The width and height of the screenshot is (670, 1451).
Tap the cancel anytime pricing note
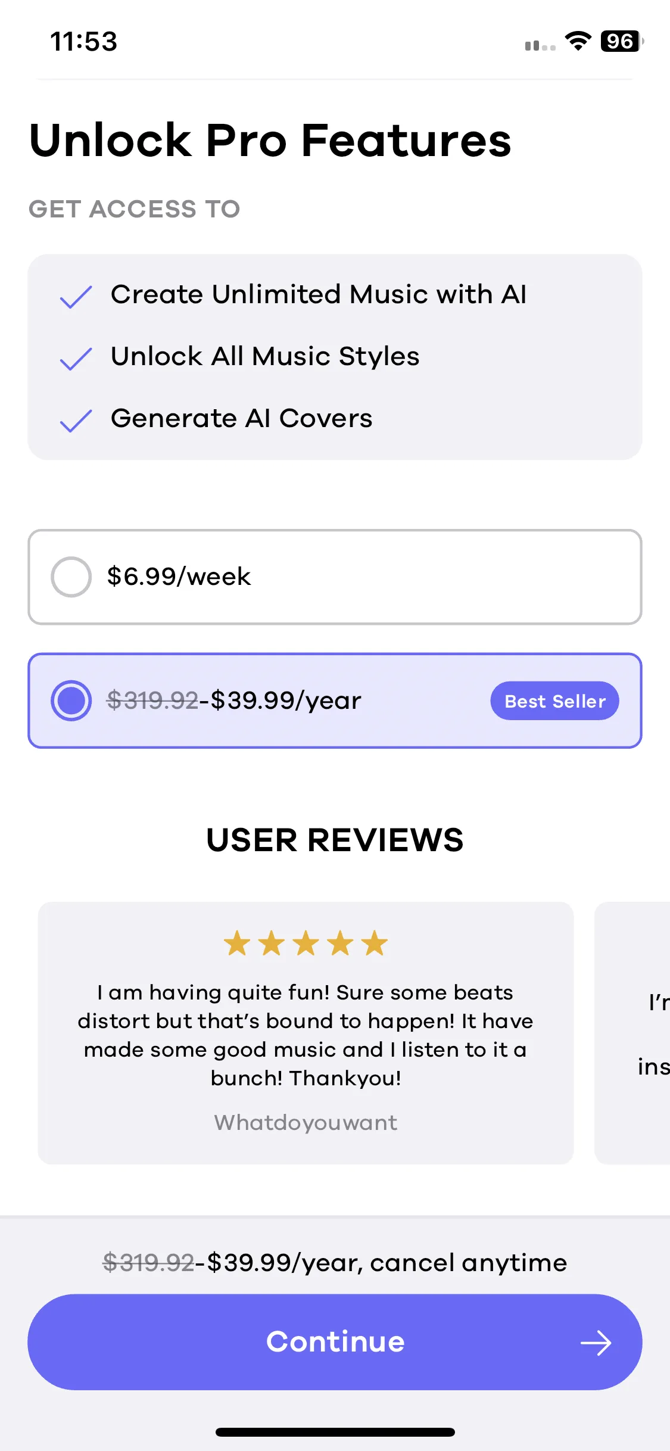pos(335,1262)
